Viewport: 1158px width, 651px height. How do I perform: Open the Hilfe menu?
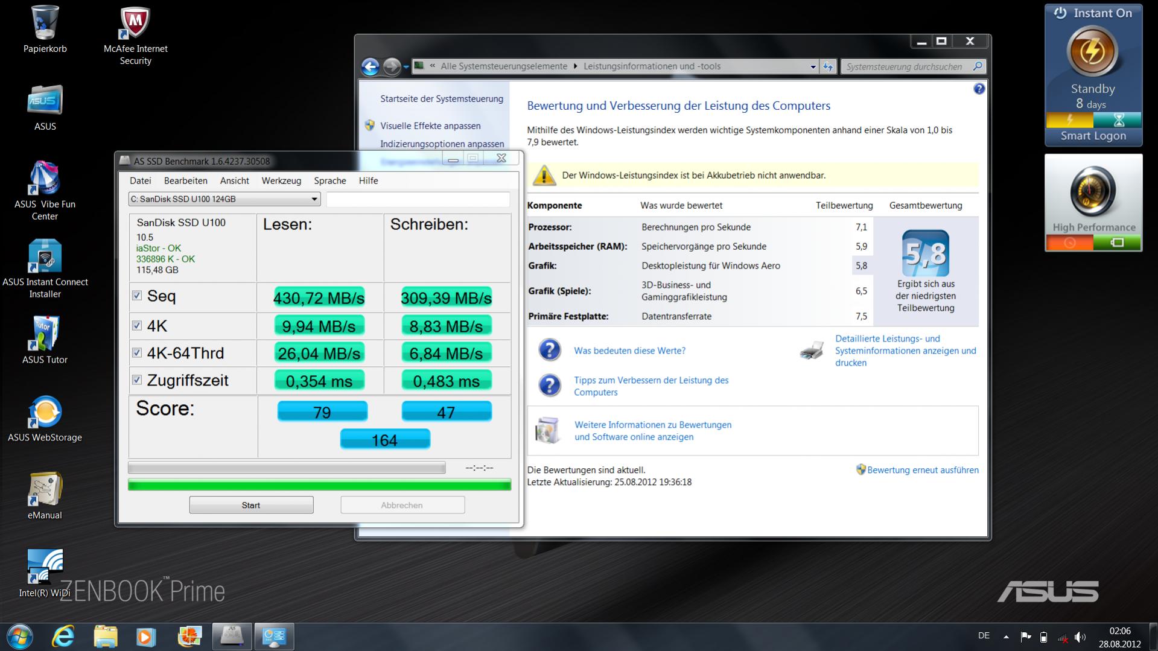pyautogui.click(x=368, y=180)
